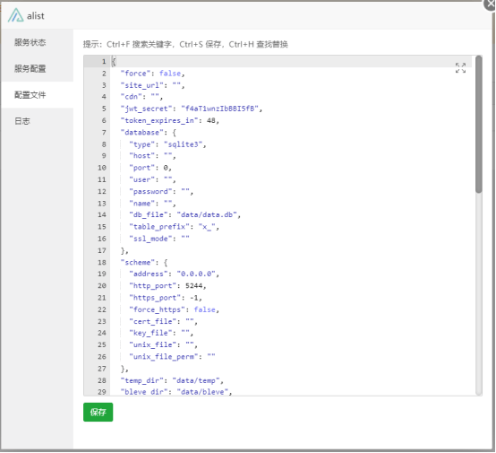Switch to the 服务配置 tab

pyautogui.click(x=30, y=68)
